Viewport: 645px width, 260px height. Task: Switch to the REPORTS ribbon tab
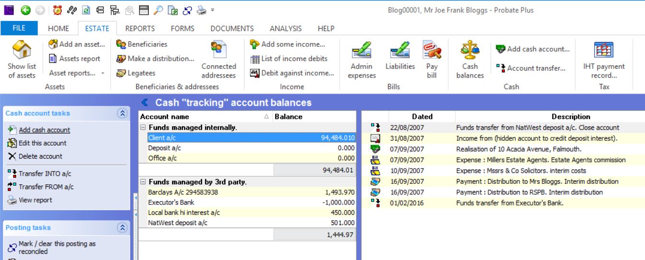point(140,28)
